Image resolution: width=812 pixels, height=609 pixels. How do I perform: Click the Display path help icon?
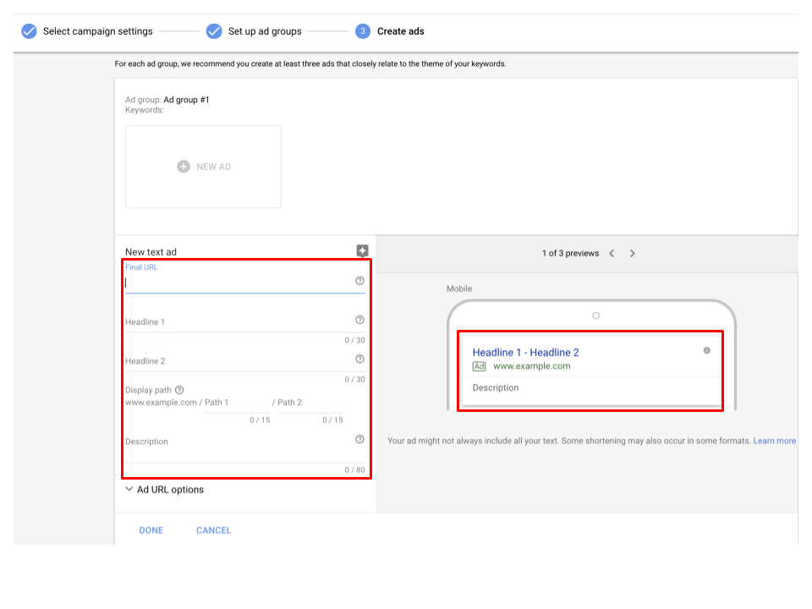pos(179,390)
